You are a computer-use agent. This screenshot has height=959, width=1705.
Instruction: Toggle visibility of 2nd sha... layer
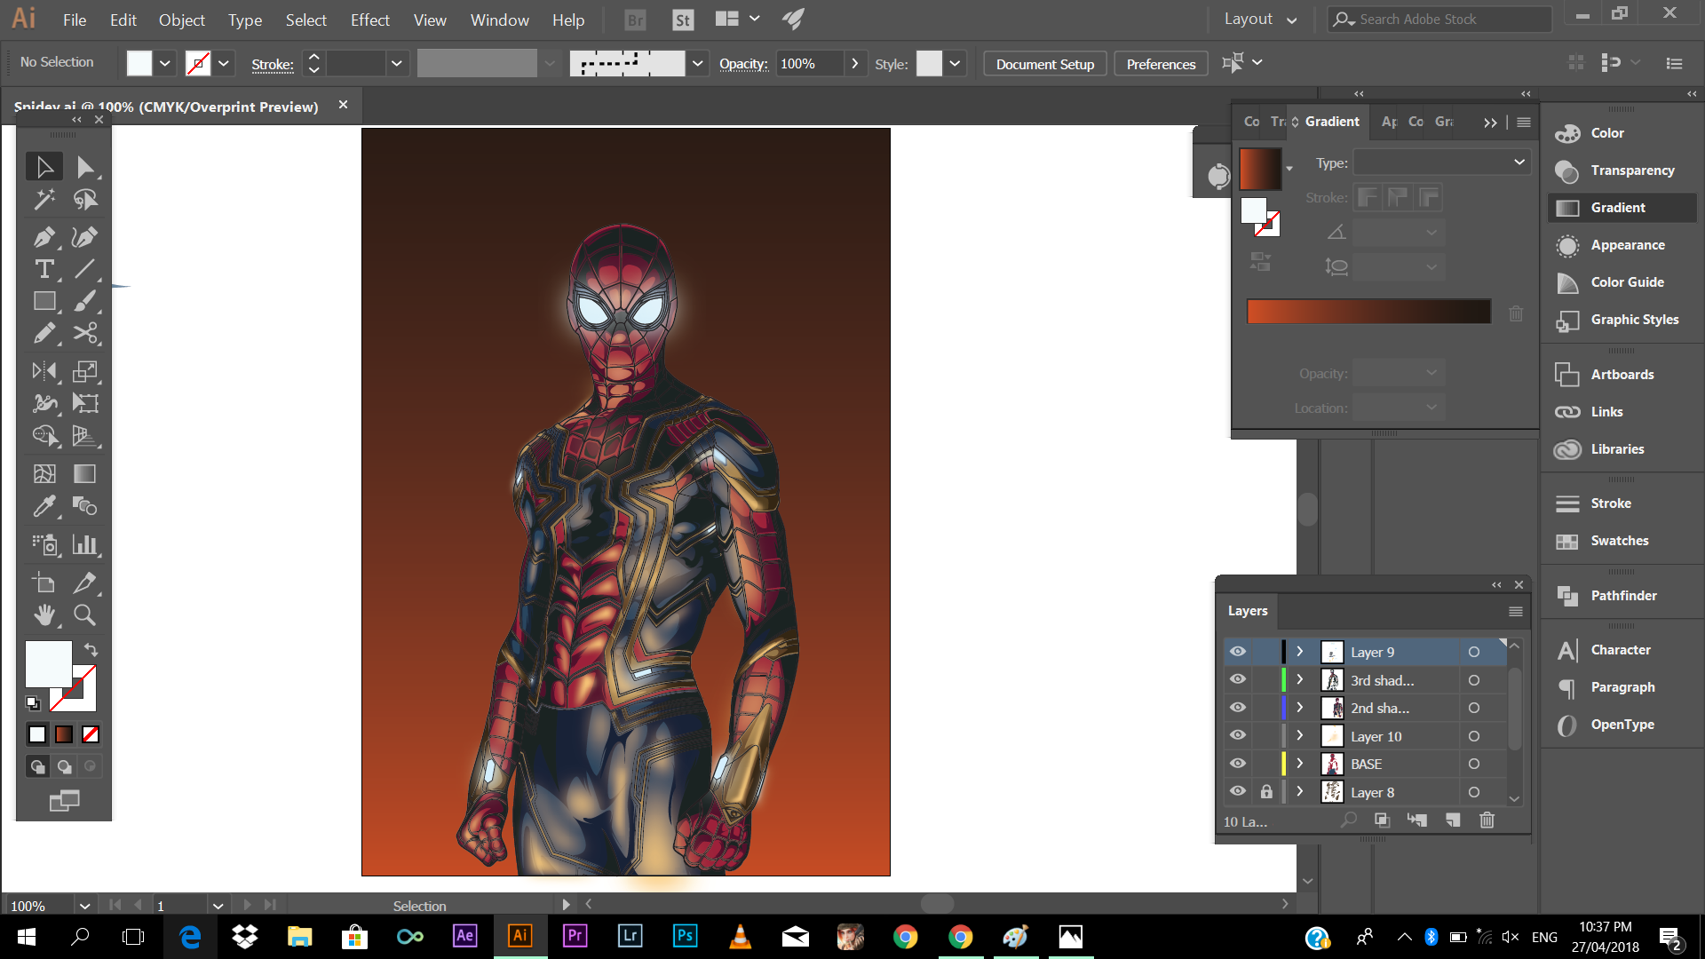pyautogui.click(x=1237, y=708)
